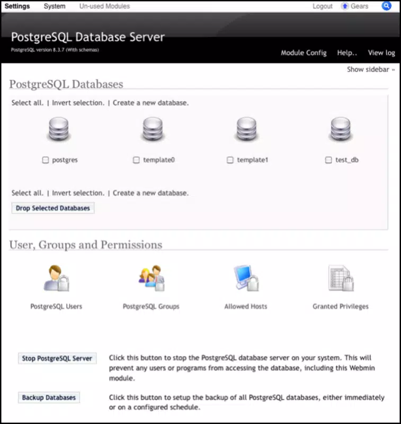Screen dimensions: 401x424
Task: Open the Allowed Hosts icon
Action: [x=246, y=278]
